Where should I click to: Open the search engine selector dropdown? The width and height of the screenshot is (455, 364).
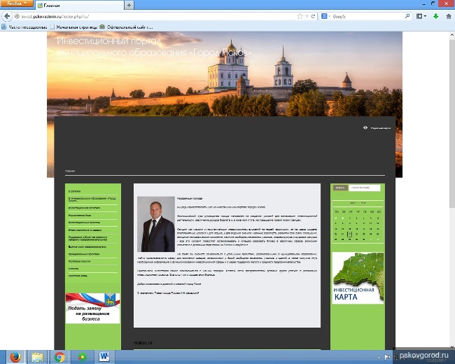point(325,17)
